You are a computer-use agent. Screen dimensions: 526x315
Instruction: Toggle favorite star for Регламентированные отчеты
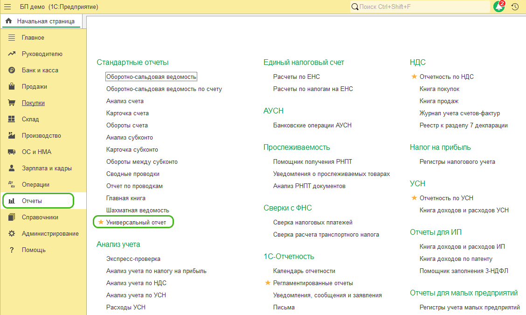click(268, 283)
